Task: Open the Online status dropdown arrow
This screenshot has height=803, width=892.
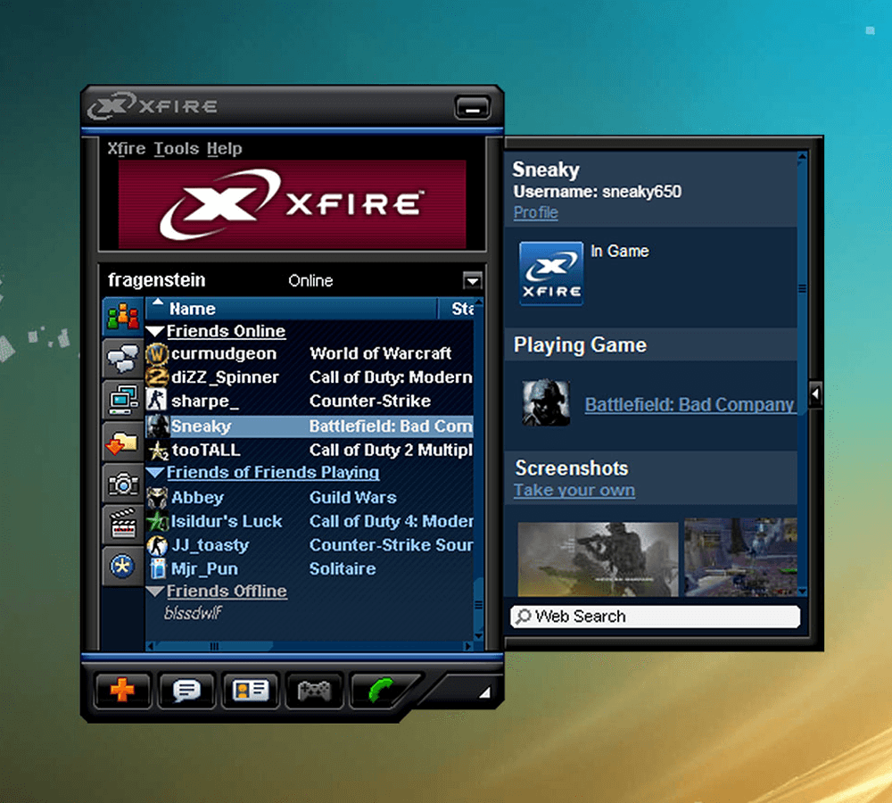Action: tap(472, 281)
